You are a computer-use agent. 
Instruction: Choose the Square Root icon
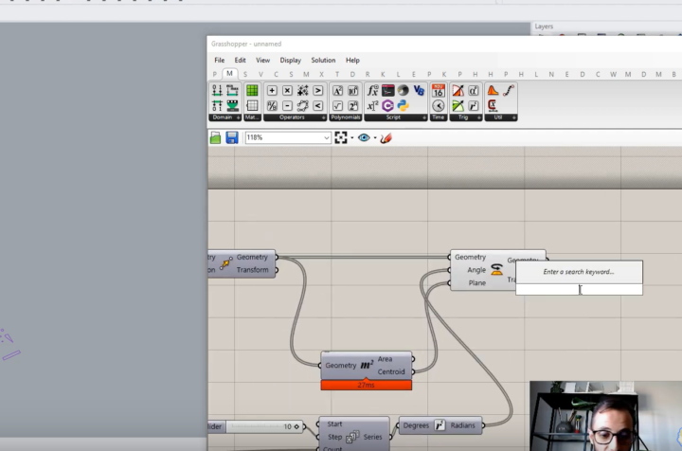click(337, 105)
